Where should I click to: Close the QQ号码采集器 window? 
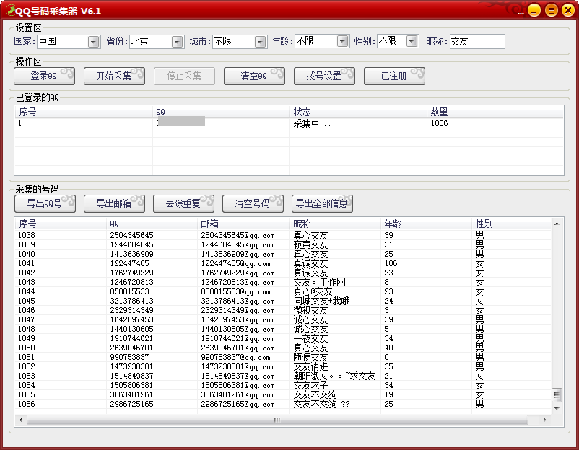pyautogui.click(x=568, y=10)
